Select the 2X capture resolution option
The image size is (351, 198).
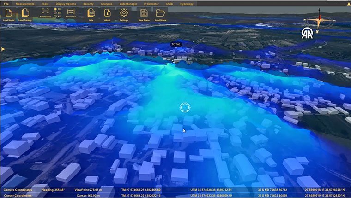(56, 12)
